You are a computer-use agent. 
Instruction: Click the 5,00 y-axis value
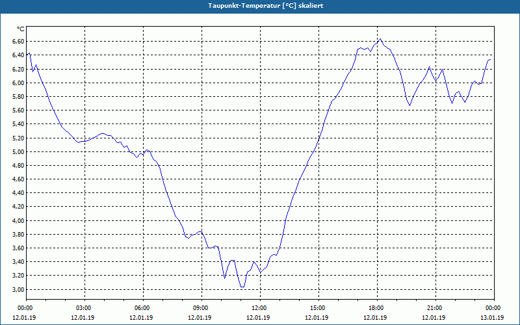[18, 152]
